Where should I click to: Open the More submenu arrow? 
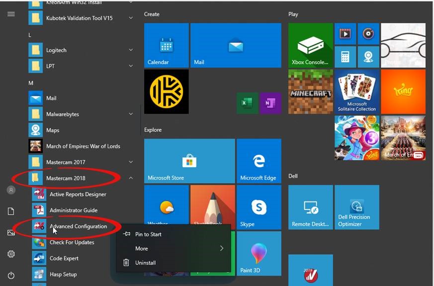point(222,248)
